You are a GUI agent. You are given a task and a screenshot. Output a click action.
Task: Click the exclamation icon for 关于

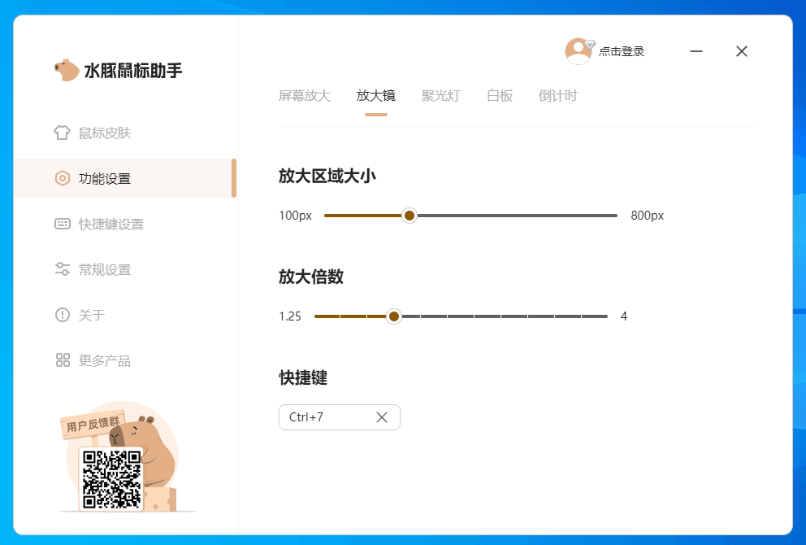(63, 315)
